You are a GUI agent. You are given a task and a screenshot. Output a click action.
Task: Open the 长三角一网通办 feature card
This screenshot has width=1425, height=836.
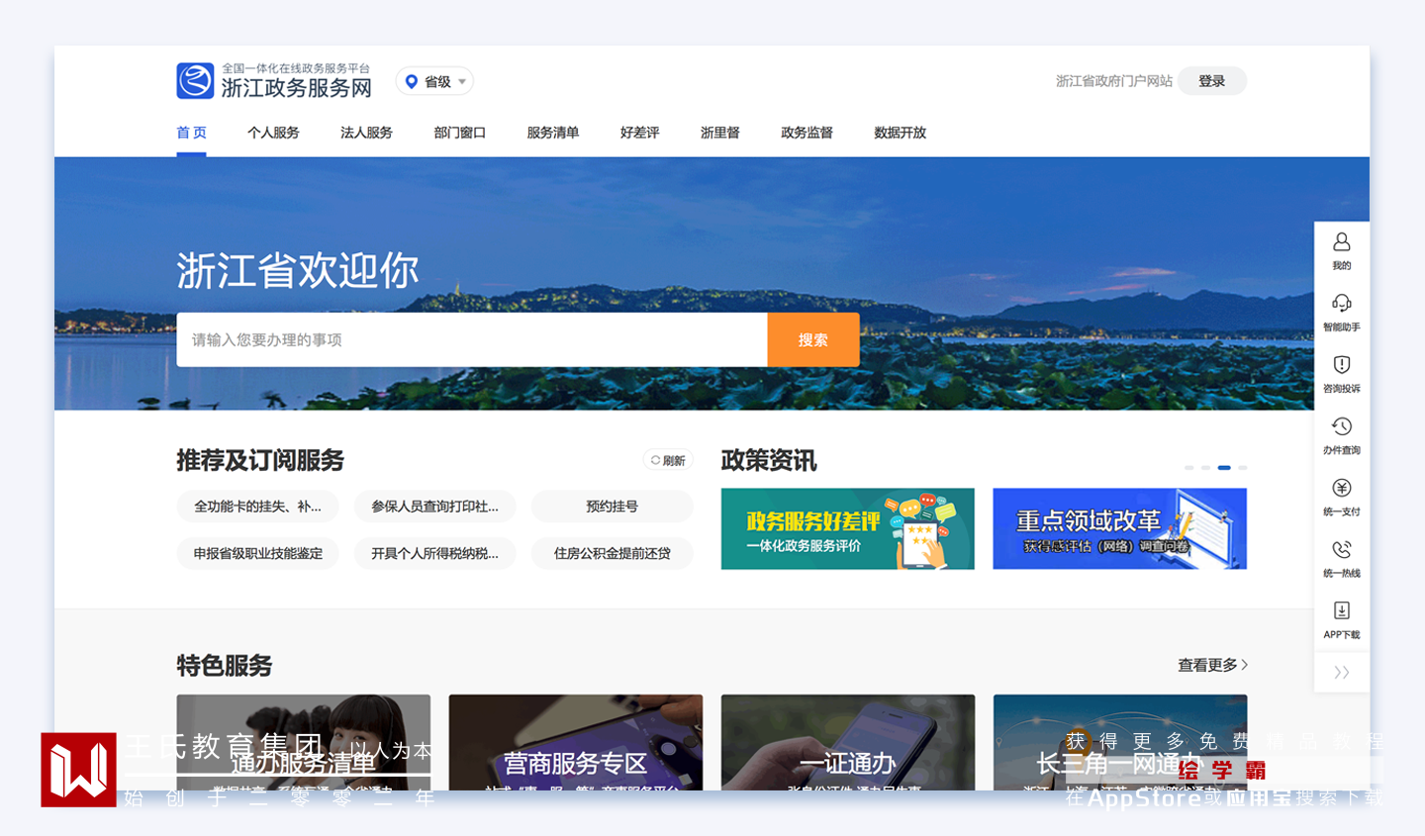point(1120,742)
